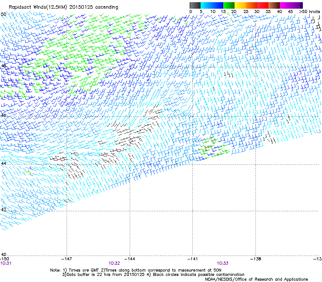This screenshot has height=282, width=322.
Task: Click the Rapidscat Winds title text
Action: click(64, 7)
